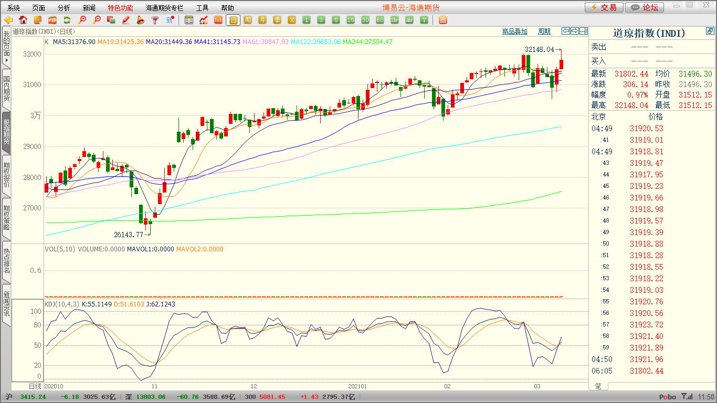The width and height of the screenshot is (717, 403).
Task: Switch to the 期权报价 side tab
Action: (6, 175)
